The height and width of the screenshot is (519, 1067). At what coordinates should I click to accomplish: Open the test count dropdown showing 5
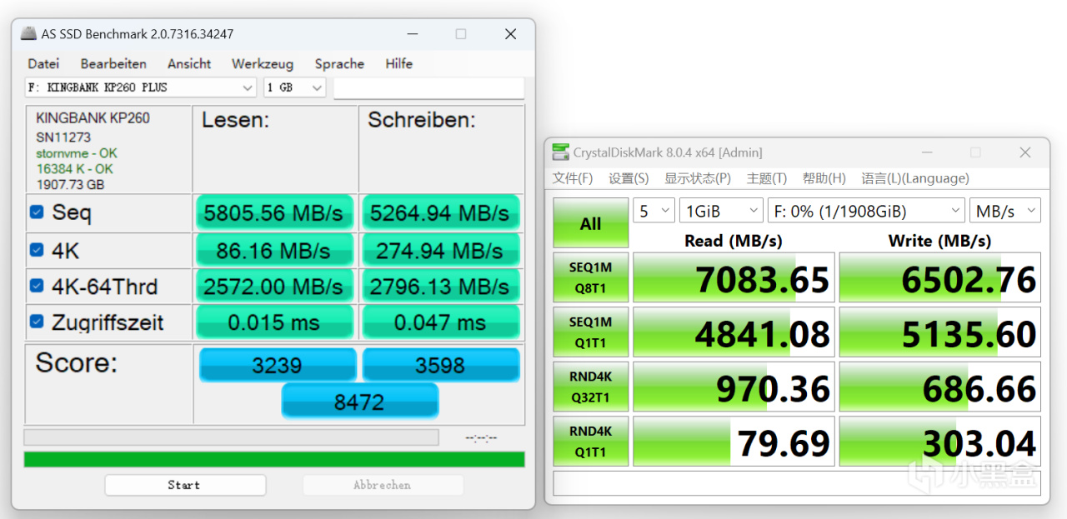(654, 211)
